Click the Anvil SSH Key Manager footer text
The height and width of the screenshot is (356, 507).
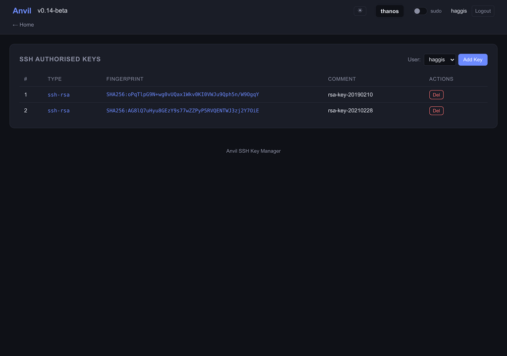pos(253,151)
